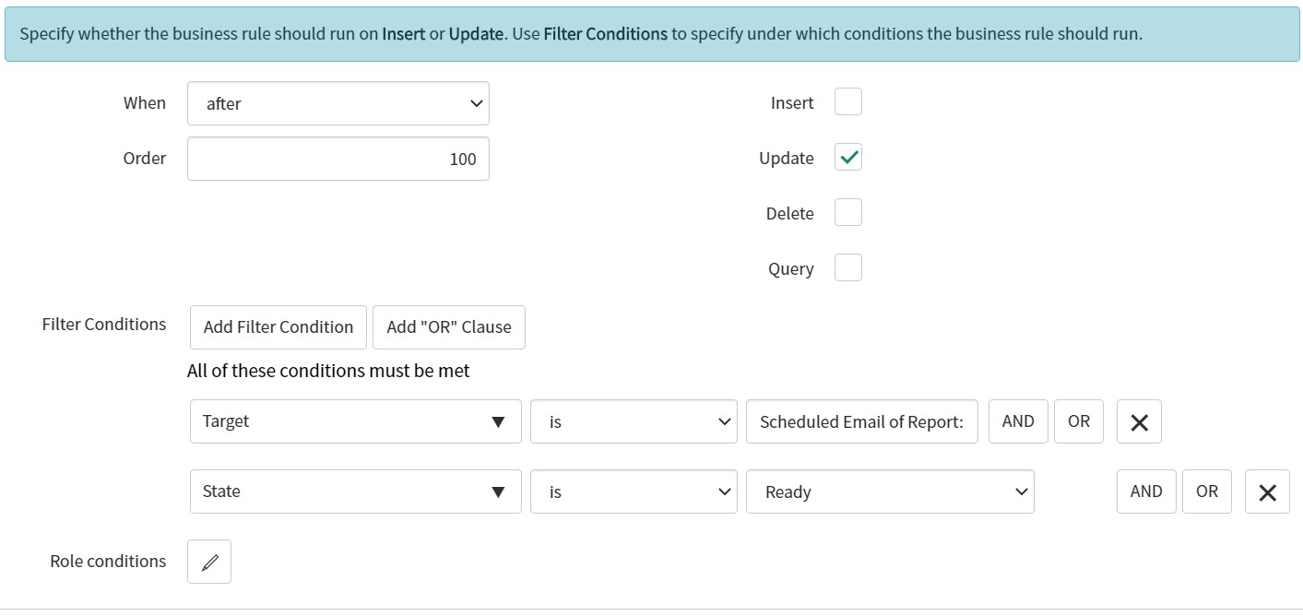This screenshot has height=616, width=1303.
Task: Add OR condition on Target row
Action: tap(1079, 421)
